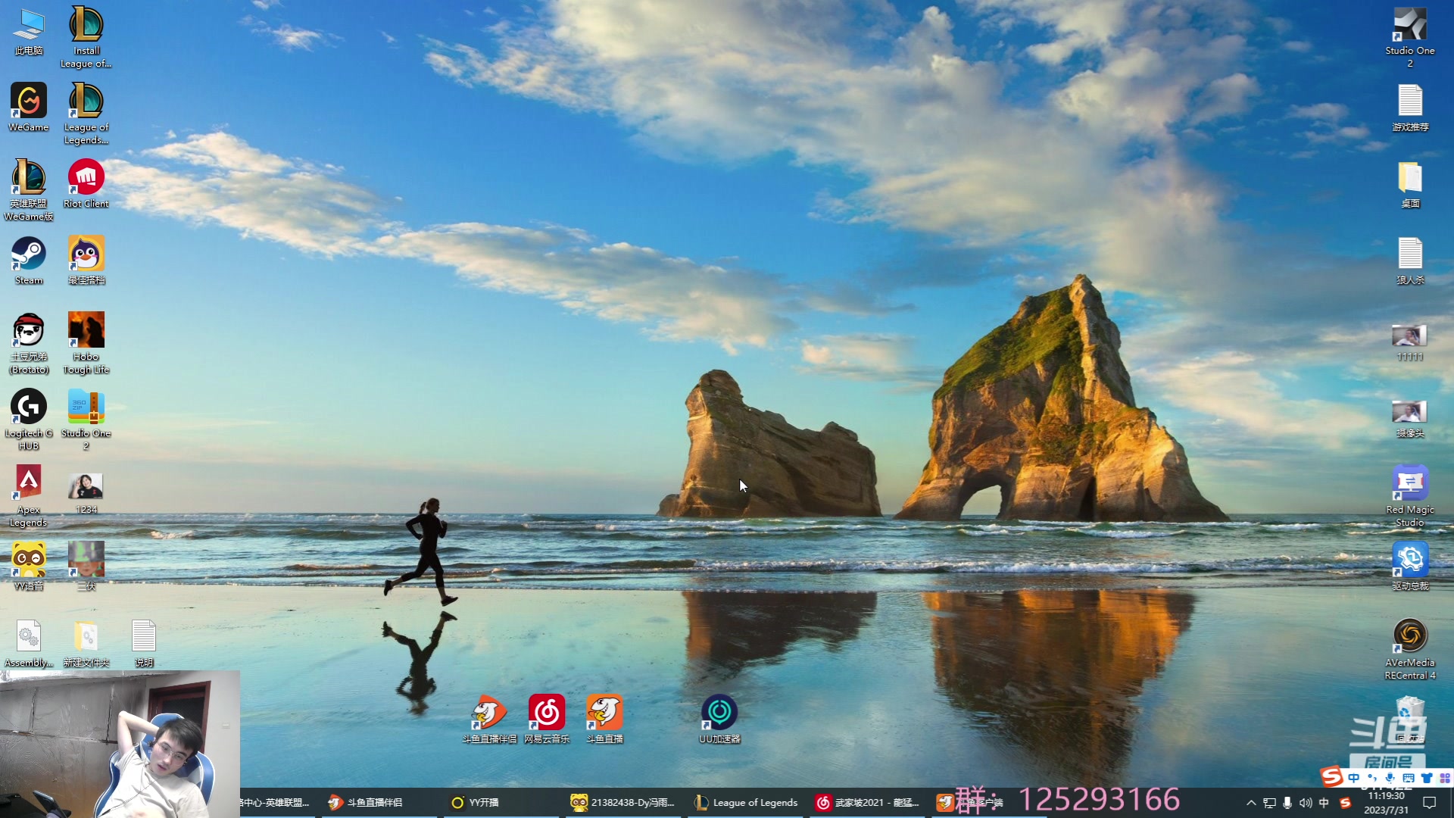Open the 网易云音乐 desktop icon
Screen dimensions: 1454x818
[x=546, y=713]
